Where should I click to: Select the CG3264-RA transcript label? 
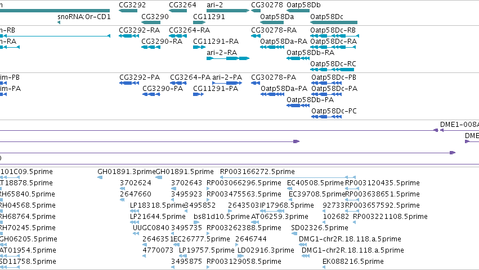pos(189,30)
